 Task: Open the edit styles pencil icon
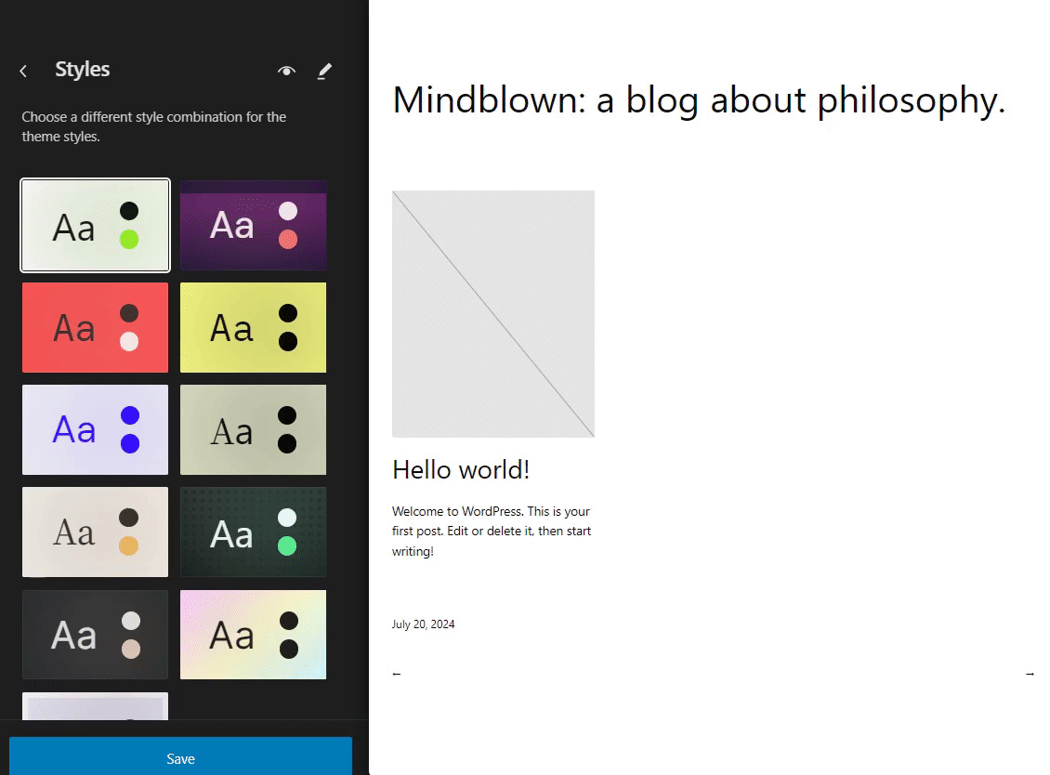click(x=324, y=71)
